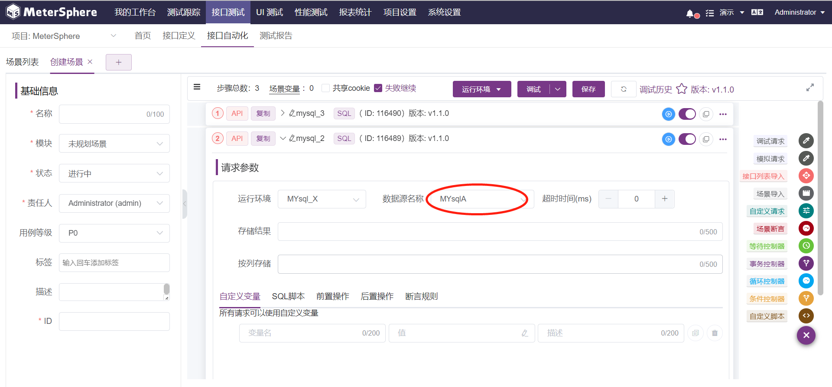Click the 场景导入 round icon
The width and height of the screenshot is (832, 387).
tap(806, 193)
